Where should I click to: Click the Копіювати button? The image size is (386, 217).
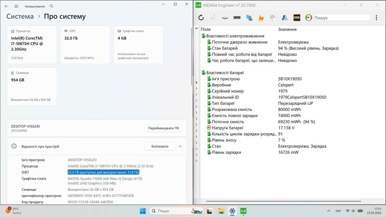click(x=160, y=146)
